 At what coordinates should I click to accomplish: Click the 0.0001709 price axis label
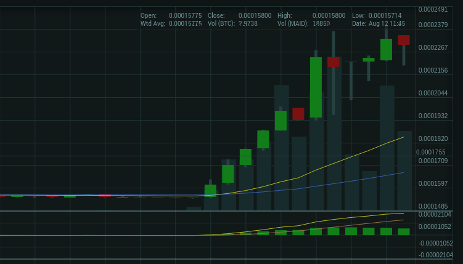[x=433, y=161]
